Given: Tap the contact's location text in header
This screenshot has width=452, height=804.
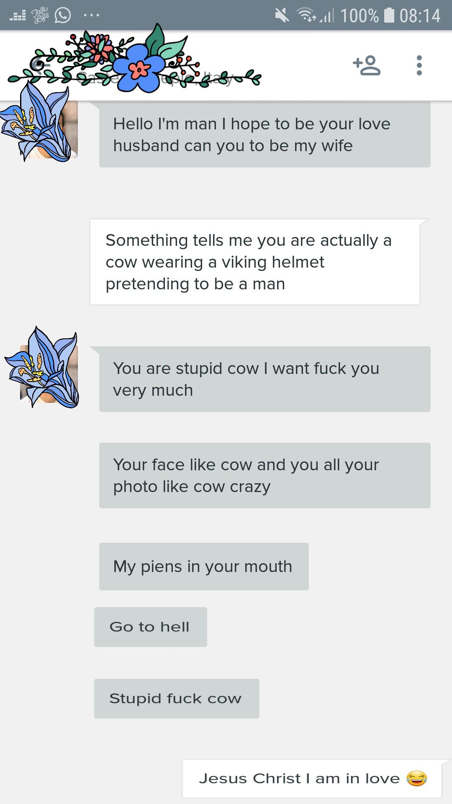Looking at the screenshot, I should coord(155,78).
